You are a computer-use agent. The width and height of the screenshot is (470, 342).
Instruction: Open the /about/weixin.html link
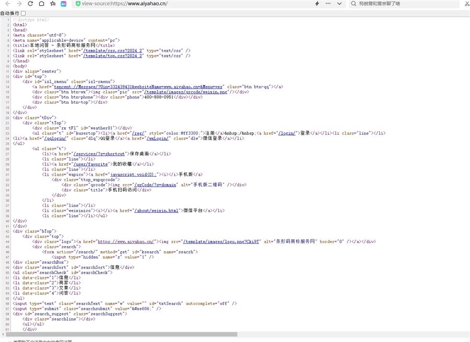click(x=157, y=211)
